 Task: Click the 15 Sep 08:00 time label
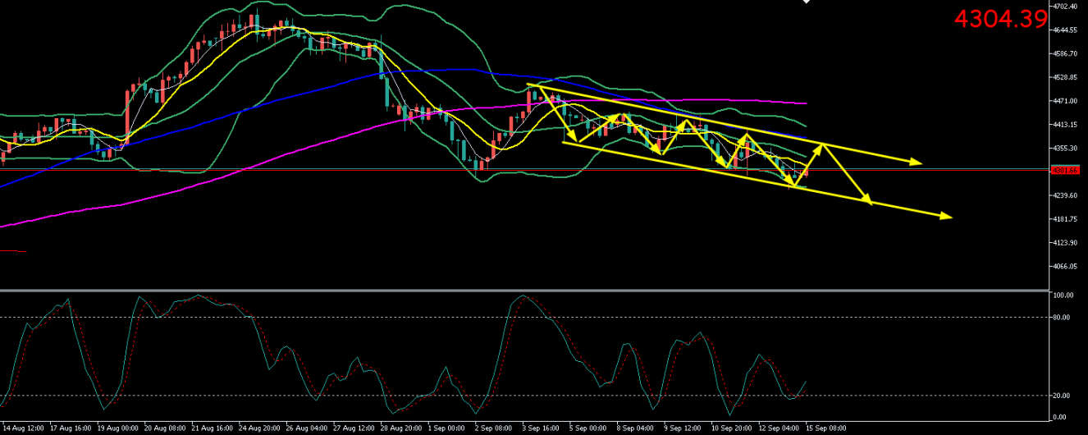point(825,428)
